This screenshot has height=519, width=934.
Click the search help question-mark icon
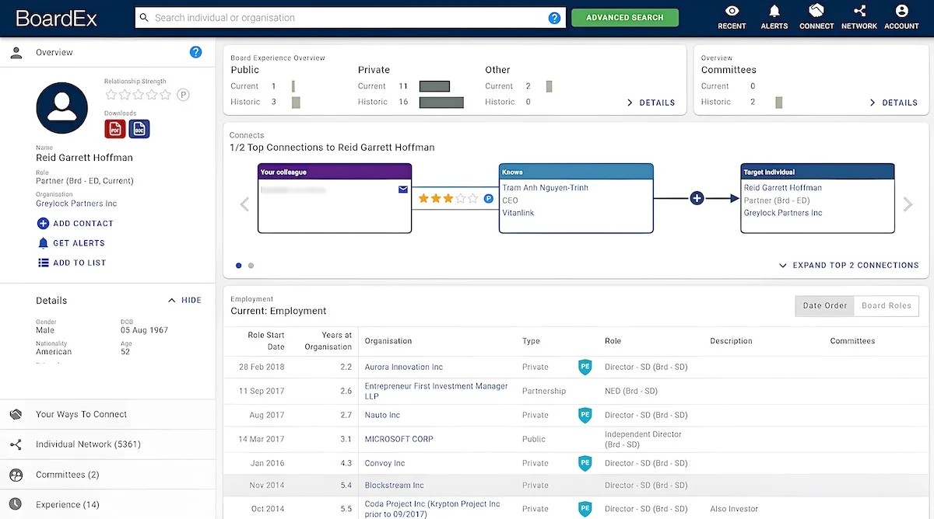point(554,18)
